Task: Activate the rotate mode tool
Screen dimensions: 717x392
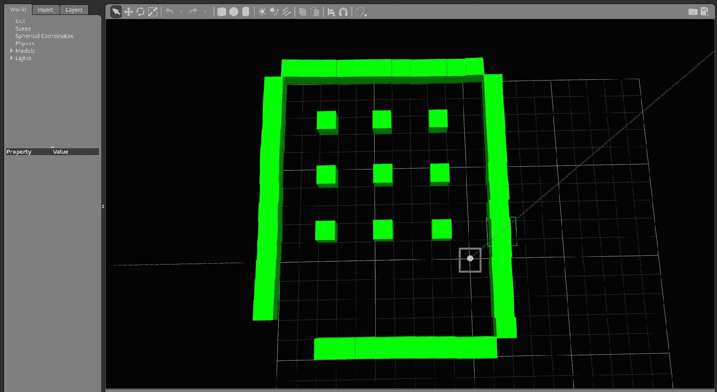Action: point(141,12)
